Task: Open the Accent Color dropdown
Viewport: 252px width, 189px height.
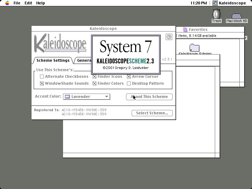Action: point(86,97)
